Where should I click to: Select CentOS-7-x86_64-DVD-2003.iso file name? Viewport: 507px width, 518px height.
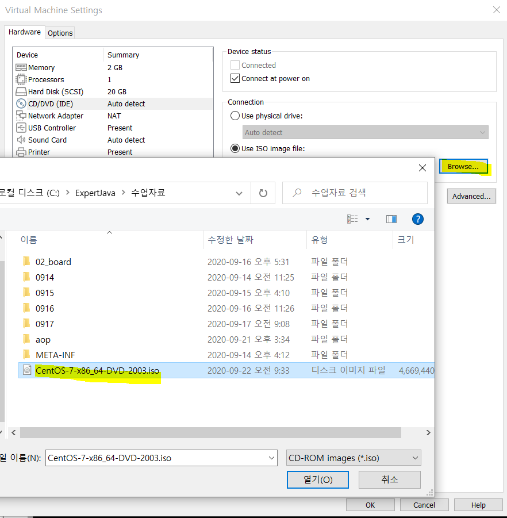tap(98, 370)
